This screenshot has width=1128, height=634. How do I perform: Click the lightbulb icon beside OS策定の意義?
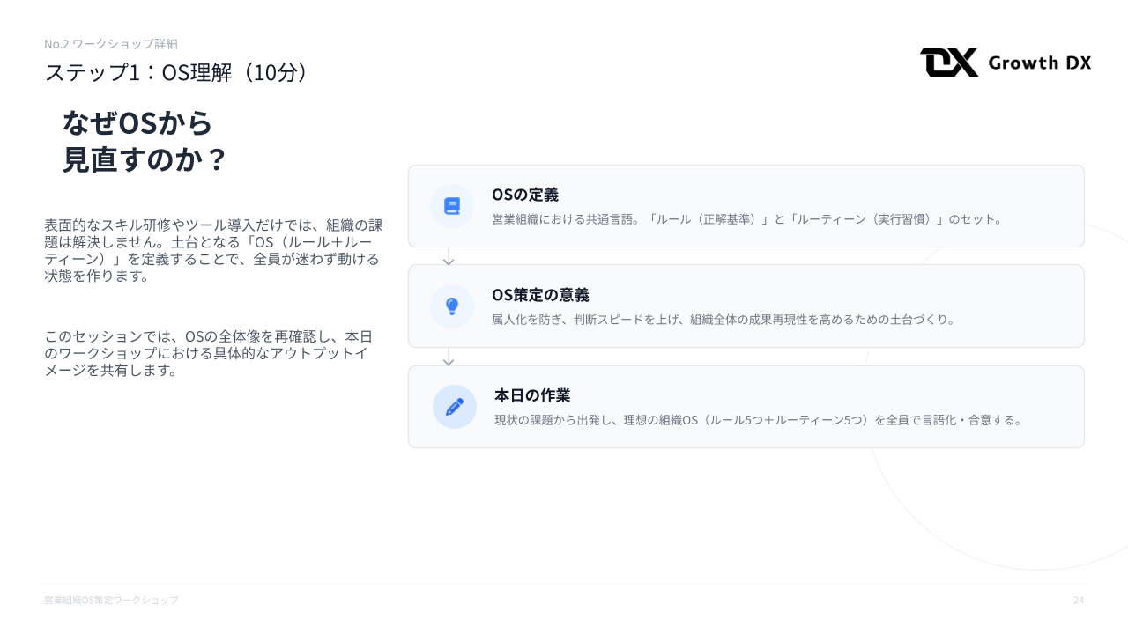coord(452,306)
